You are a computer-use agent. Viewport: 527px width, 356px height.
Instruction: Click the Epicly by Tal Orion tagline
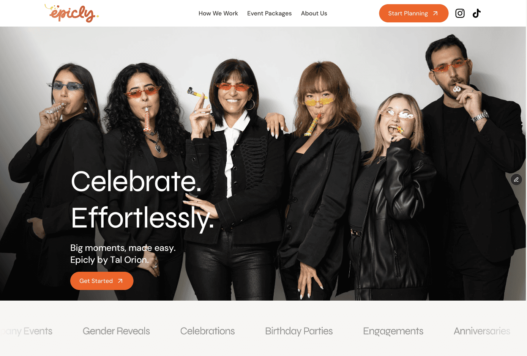(109, 260)
